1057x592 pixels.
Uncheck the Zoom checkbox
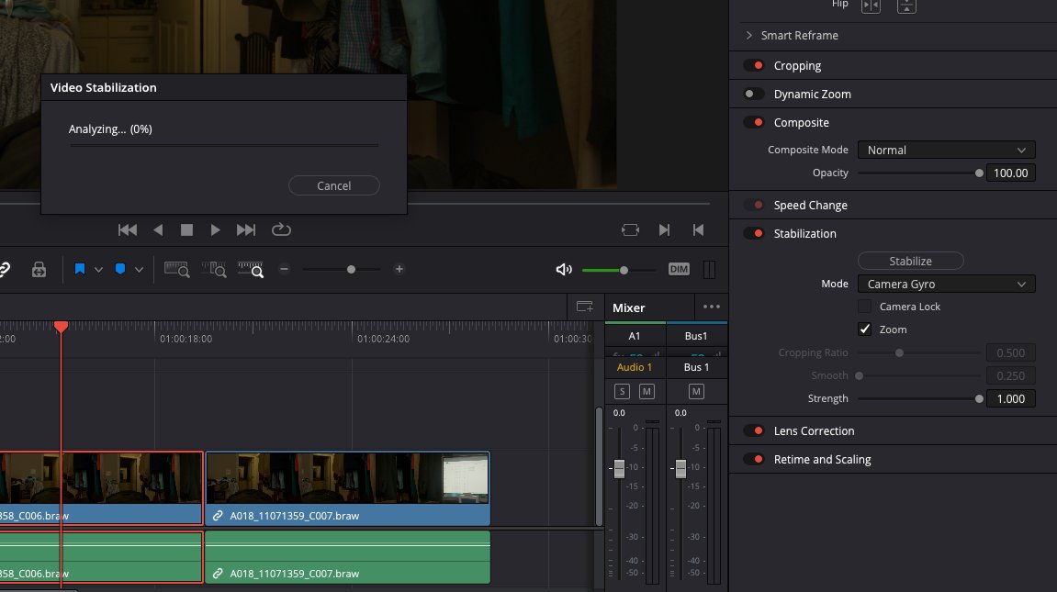click(x=864, y=330)
